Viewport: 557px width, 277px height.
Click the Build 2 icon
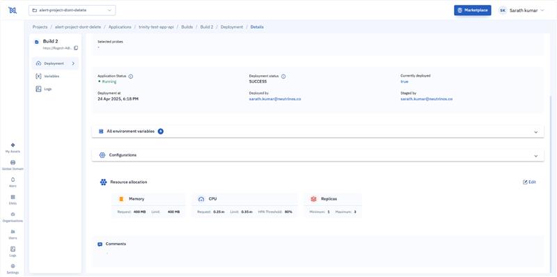37,42
